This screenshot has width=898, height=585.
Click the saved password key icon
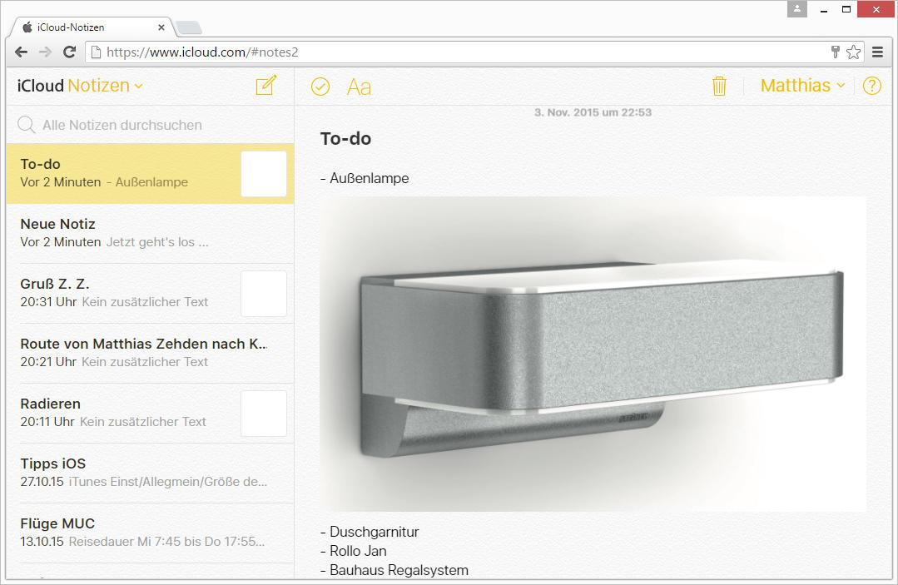[x=835, y=52]
